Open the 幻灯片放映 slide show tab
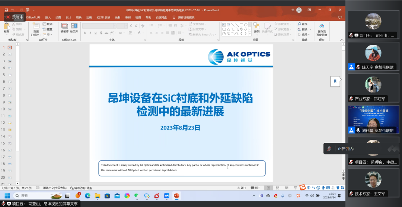This screenshot has width=402, height=207. coord(103,18)
